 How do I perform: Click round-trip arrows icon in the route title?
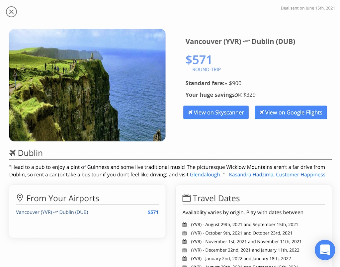(246, 41)
